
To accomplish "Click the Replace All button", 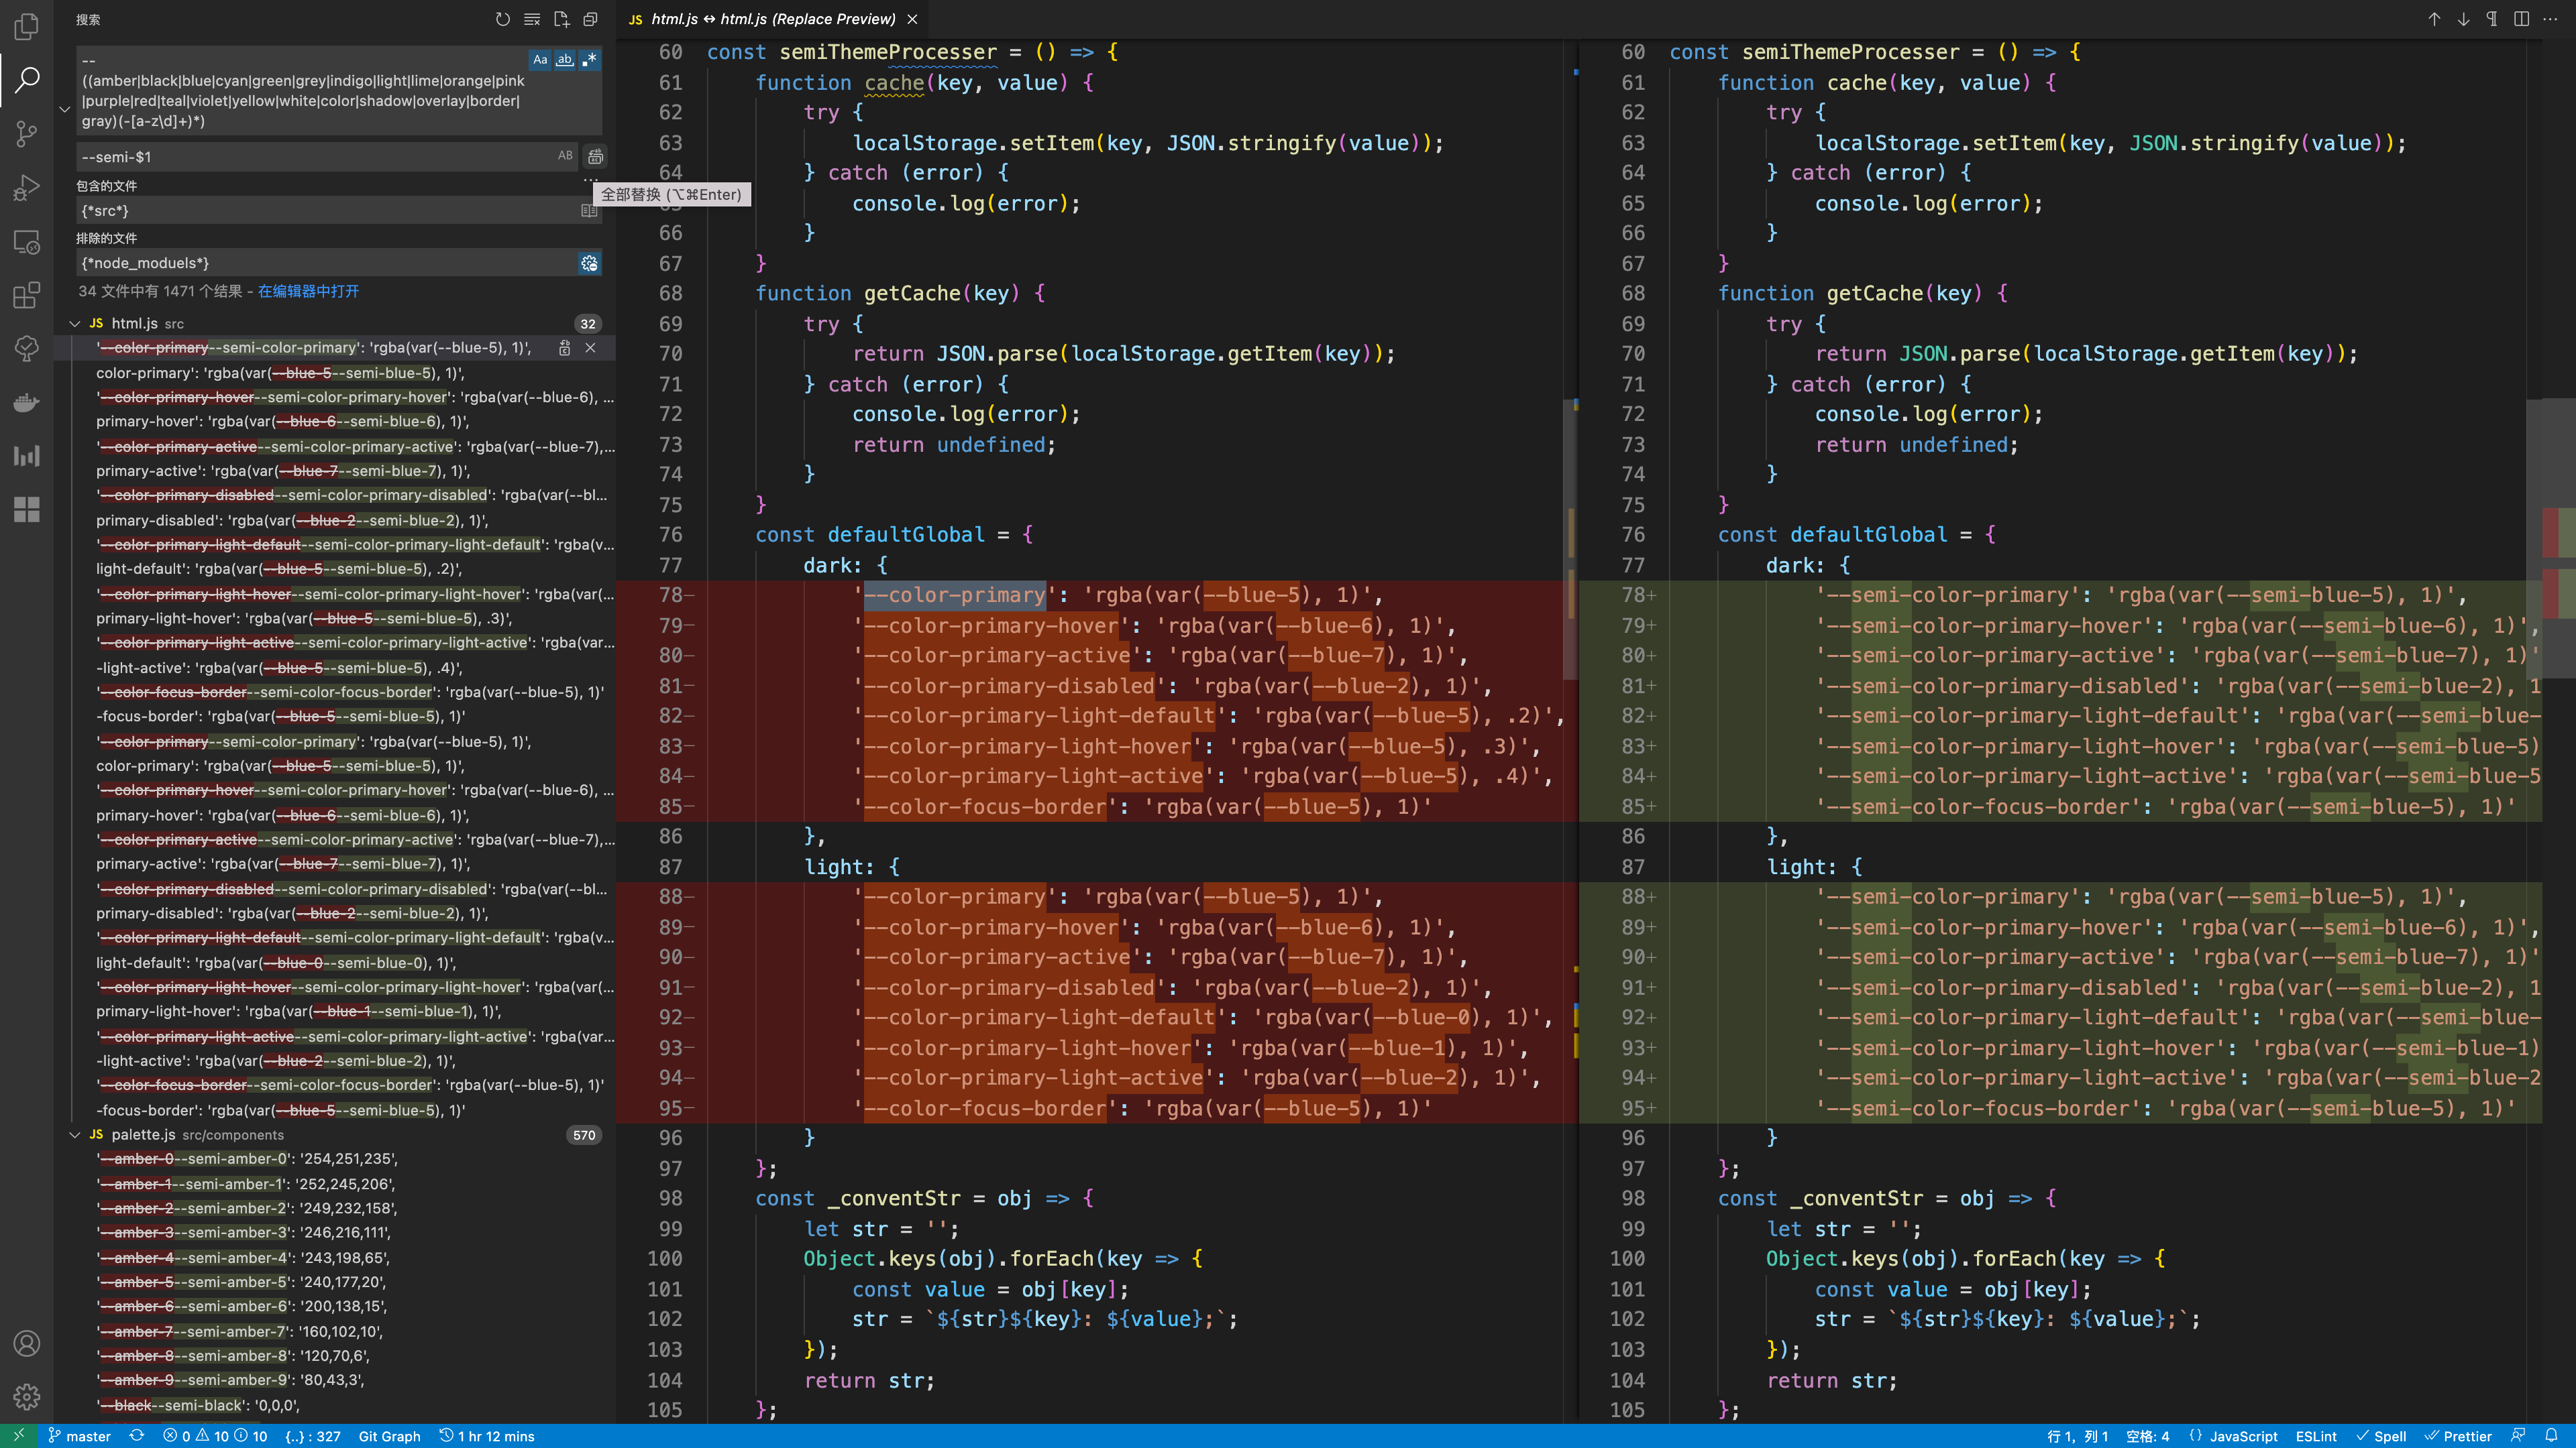I will (595, 156).
